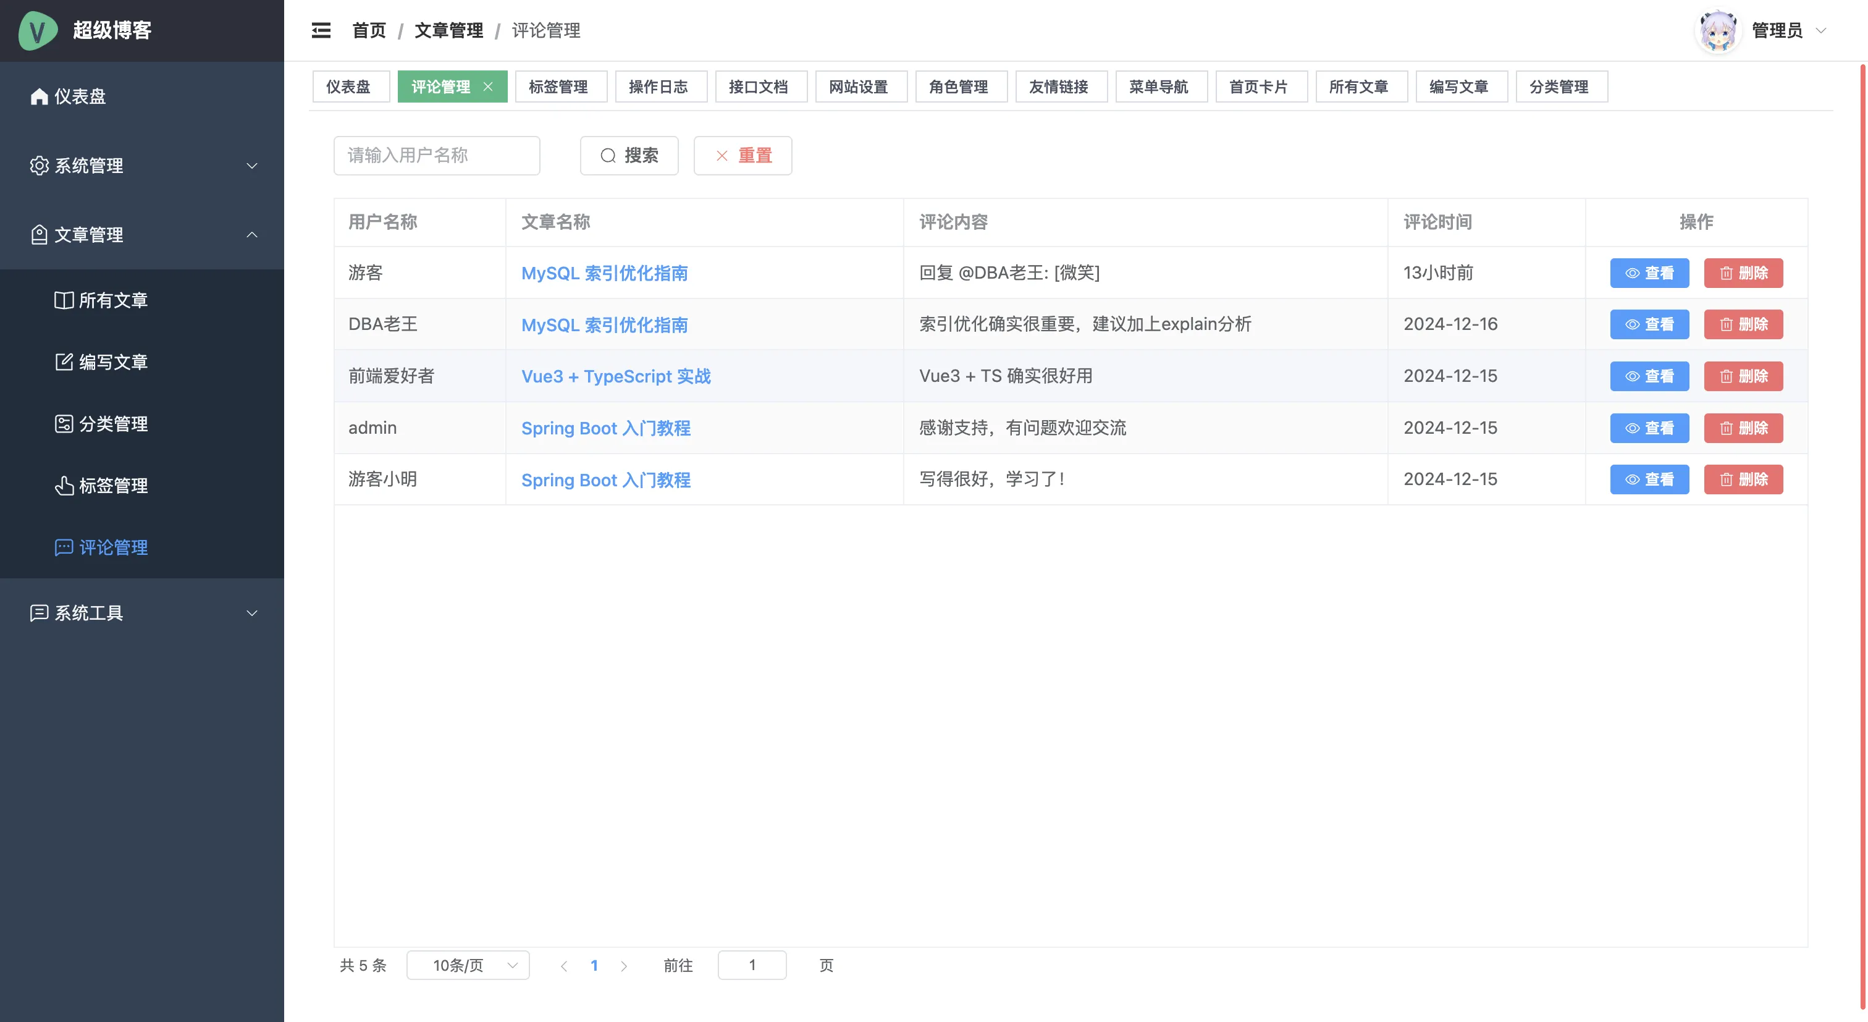The height and width of the screenshot is (1022, 1868).
Task: Click the hamburger menu collapse icon
Action: [x=321, y=30]
